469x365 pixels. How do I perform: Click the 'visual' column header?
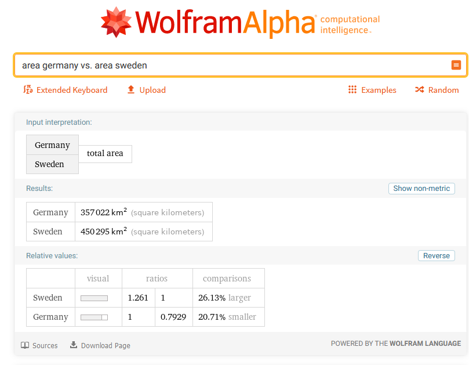click(98, 279)
